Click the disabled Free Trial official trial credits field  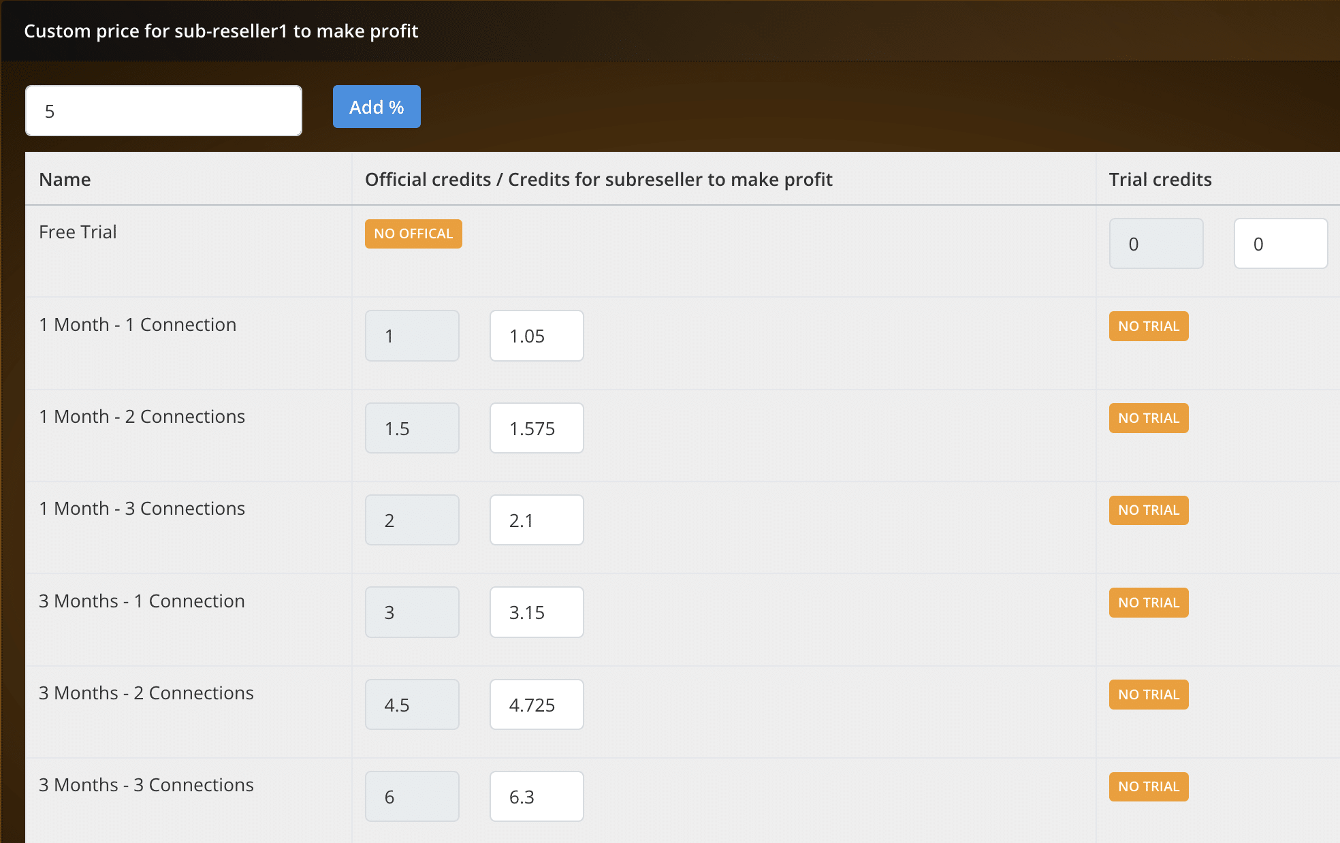coord(1155,244)
